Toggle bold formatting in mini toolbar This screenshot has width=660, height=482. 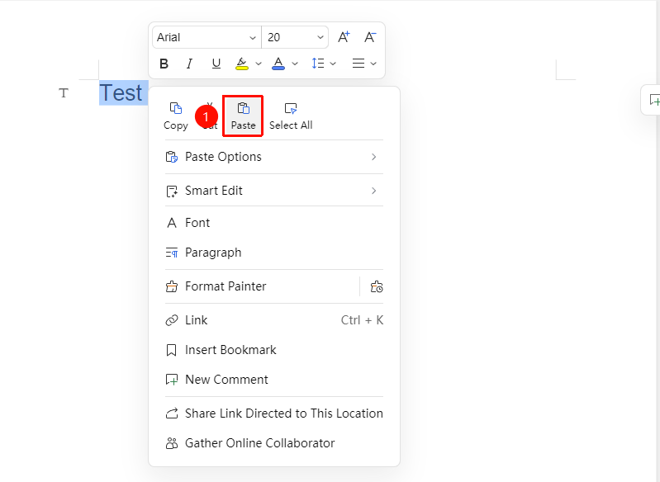164,64
